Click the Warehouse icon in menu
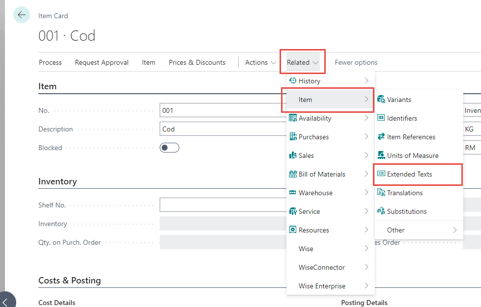The height and width of the screenshot is (307, 481). [293, 193]
